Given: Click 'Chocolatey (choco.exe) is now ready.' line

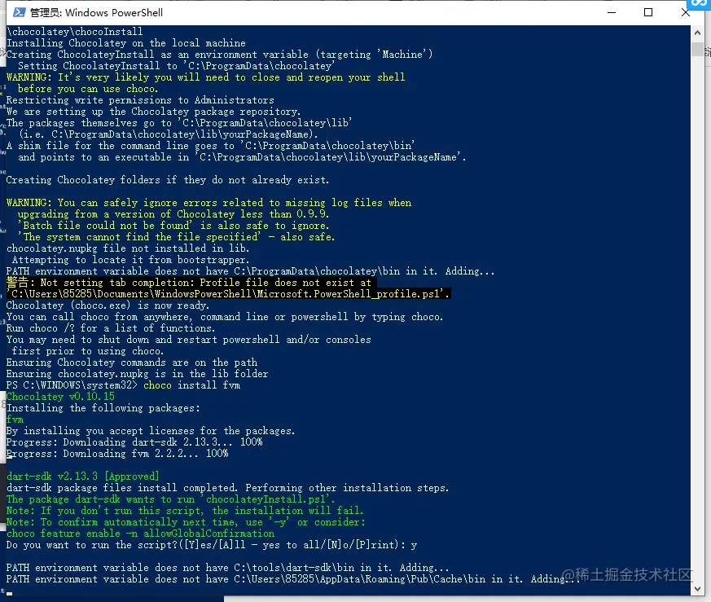Looking at the screenshot, I should click(108, 305).
